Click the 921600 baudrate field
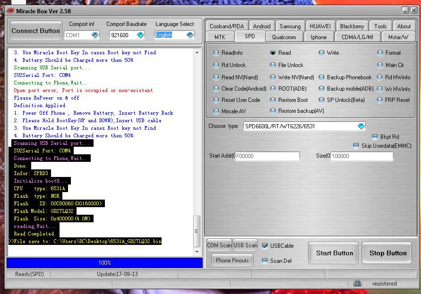Viewport: 421px width, 294px height. coord(127,35)
